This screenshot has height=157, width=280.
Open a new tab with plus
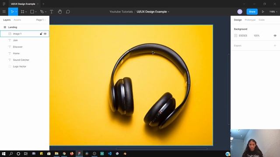[43, 4]
